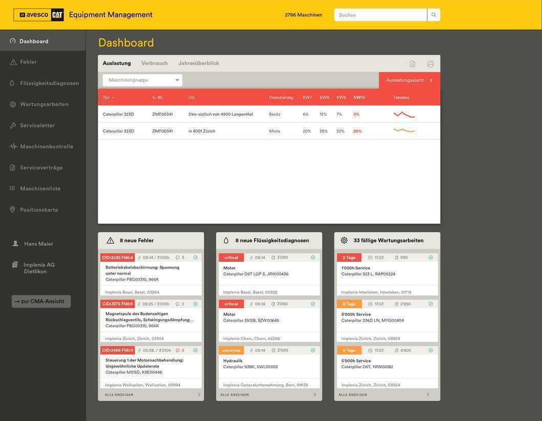The height and width of the screenshot is (421, 542).
Task: Expand fluid diagnoses card chevron arrow
Action: (315, 394)
